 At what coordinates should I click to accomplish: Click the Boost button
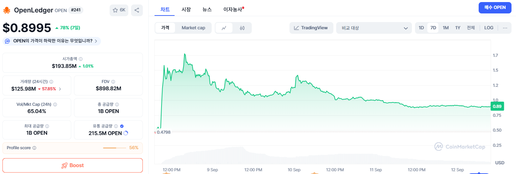[73, 165]
